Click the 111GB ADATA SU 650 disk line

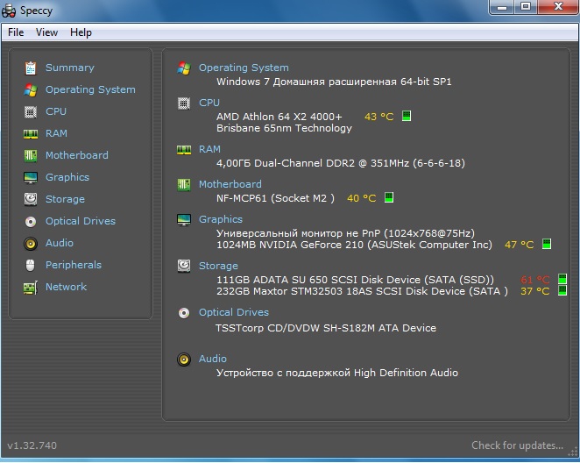355,280
